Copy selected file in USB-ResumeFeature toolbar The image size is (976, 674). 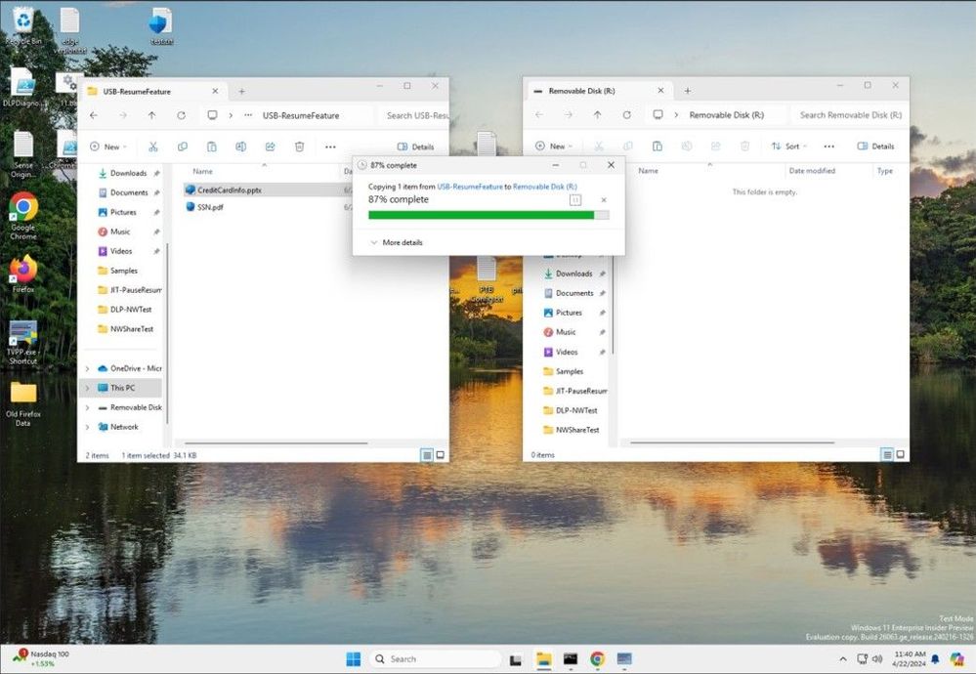click(x=183, y=147)
